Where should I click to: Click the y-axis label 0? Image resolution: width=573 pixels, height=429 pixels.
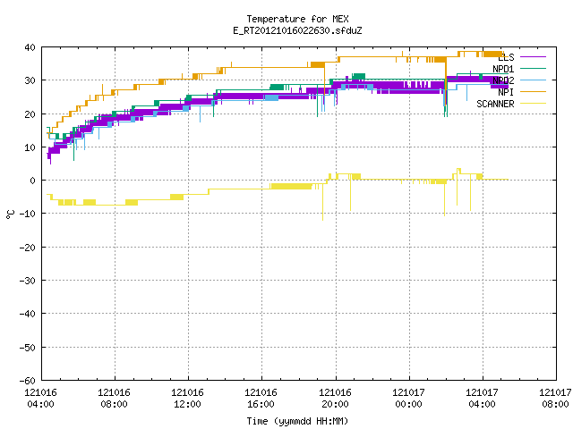32,181
